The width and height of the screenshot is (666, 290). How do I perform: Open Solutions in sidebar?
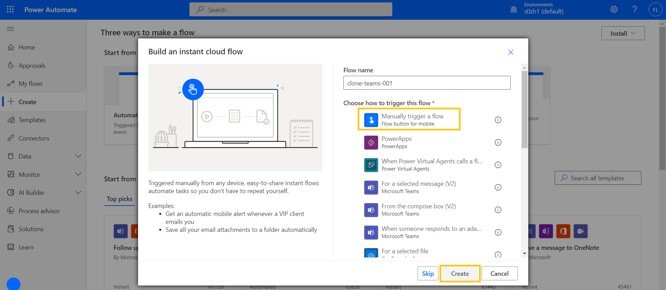[43, 229]
